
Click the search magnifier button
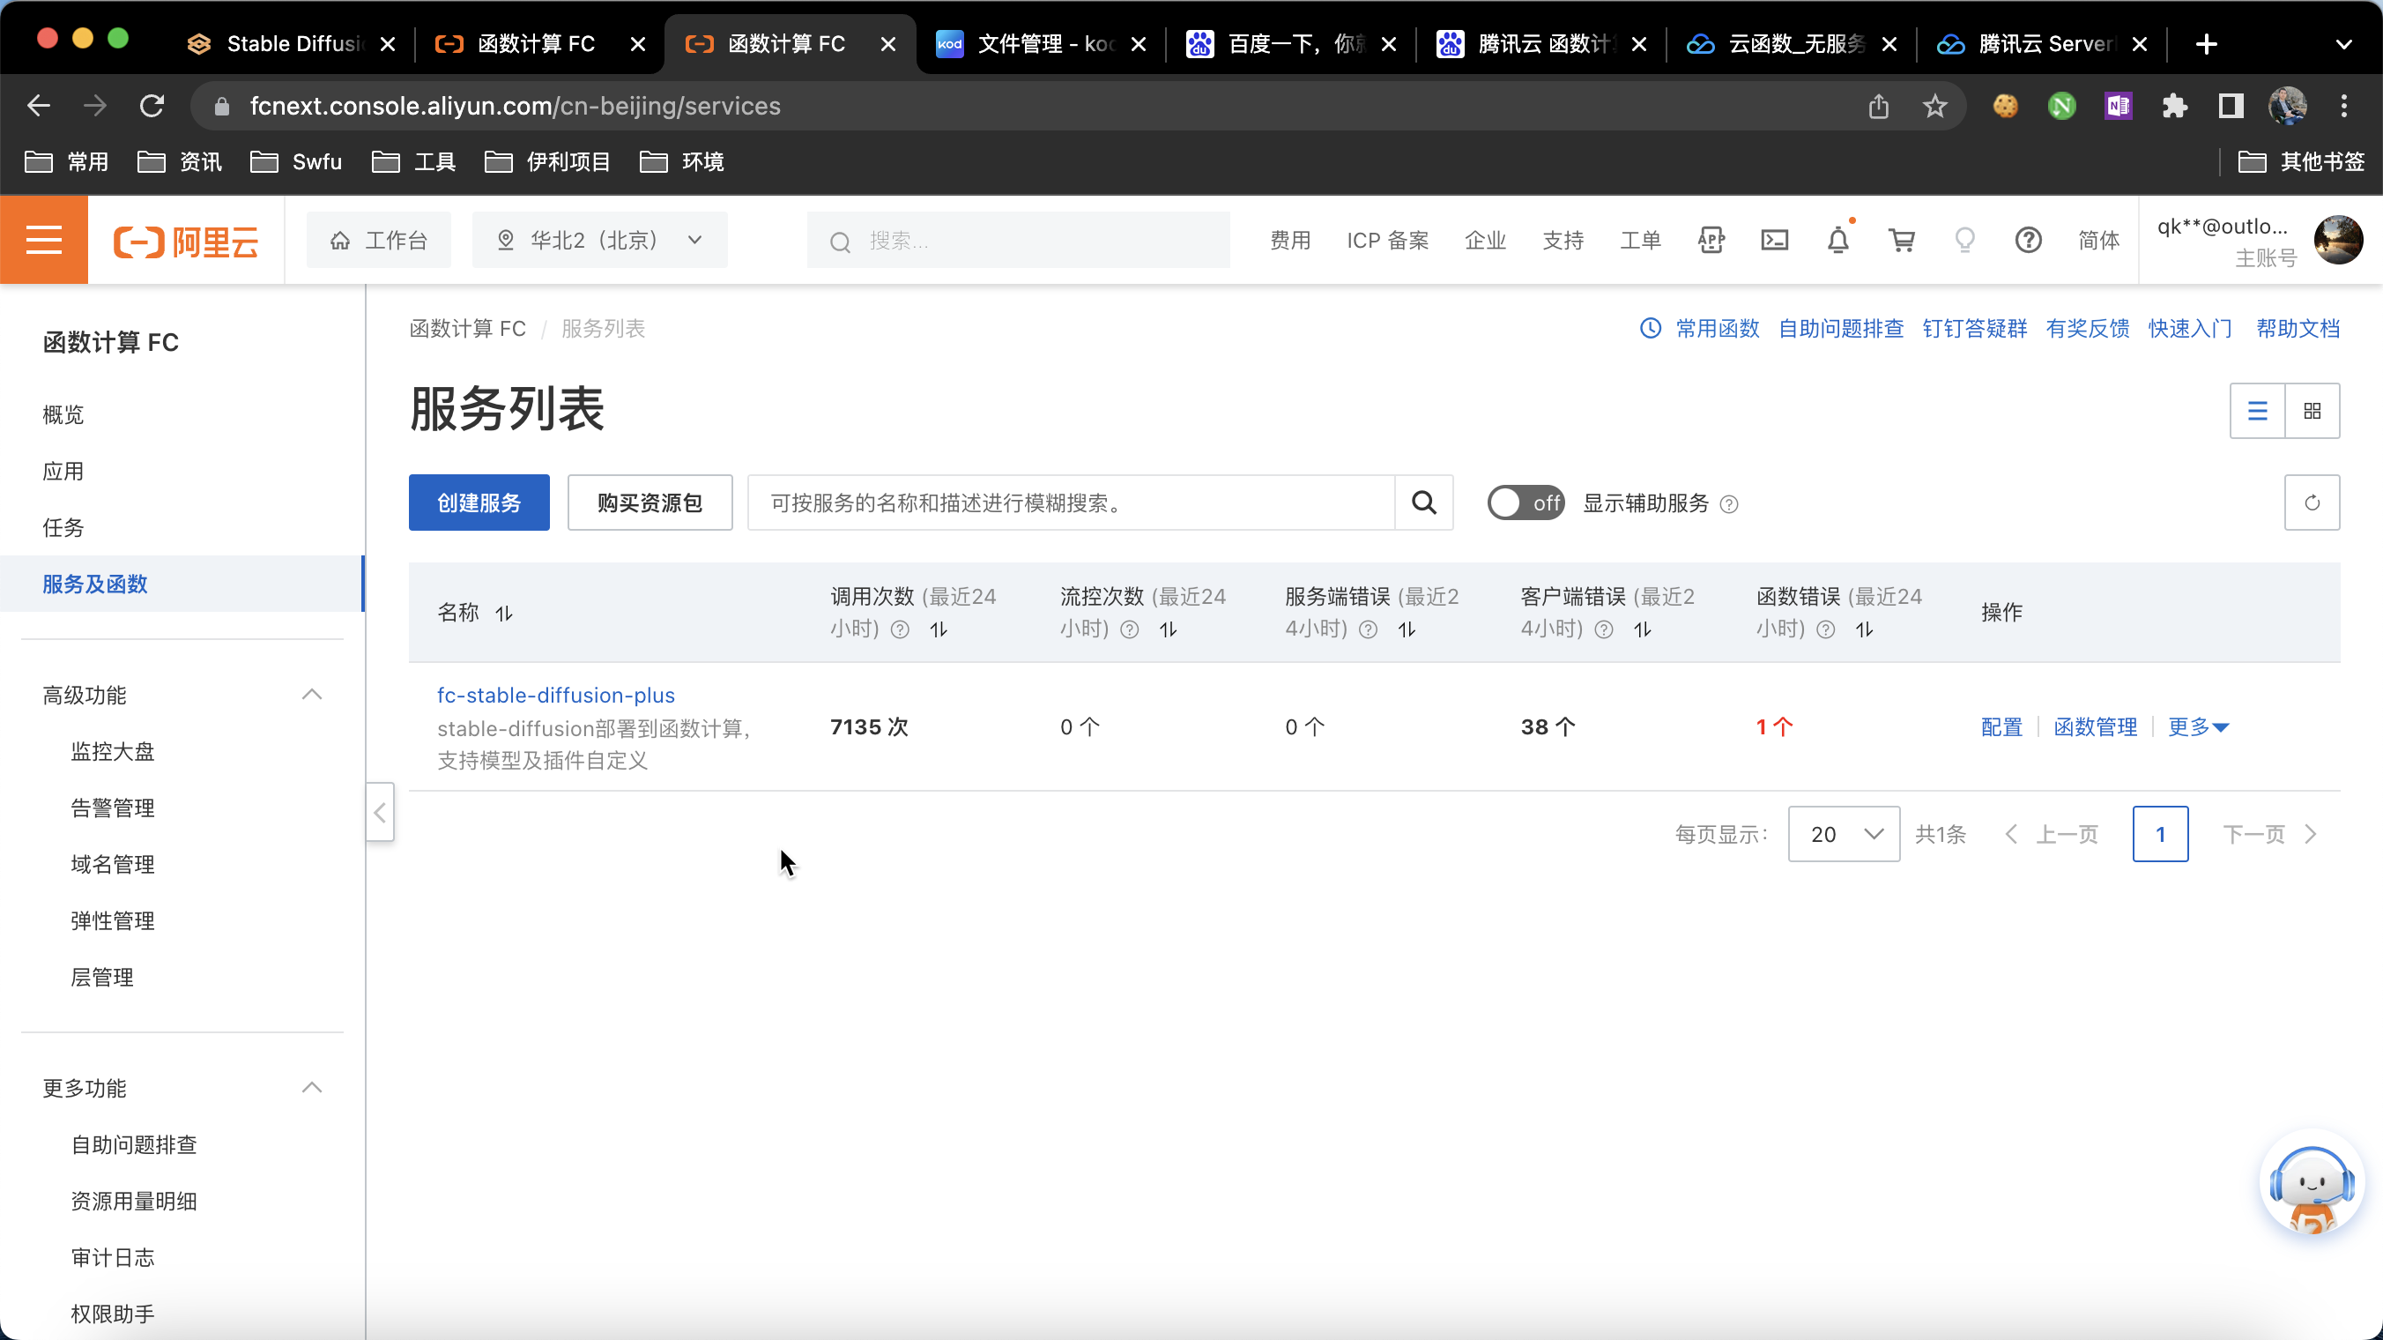1423,502
